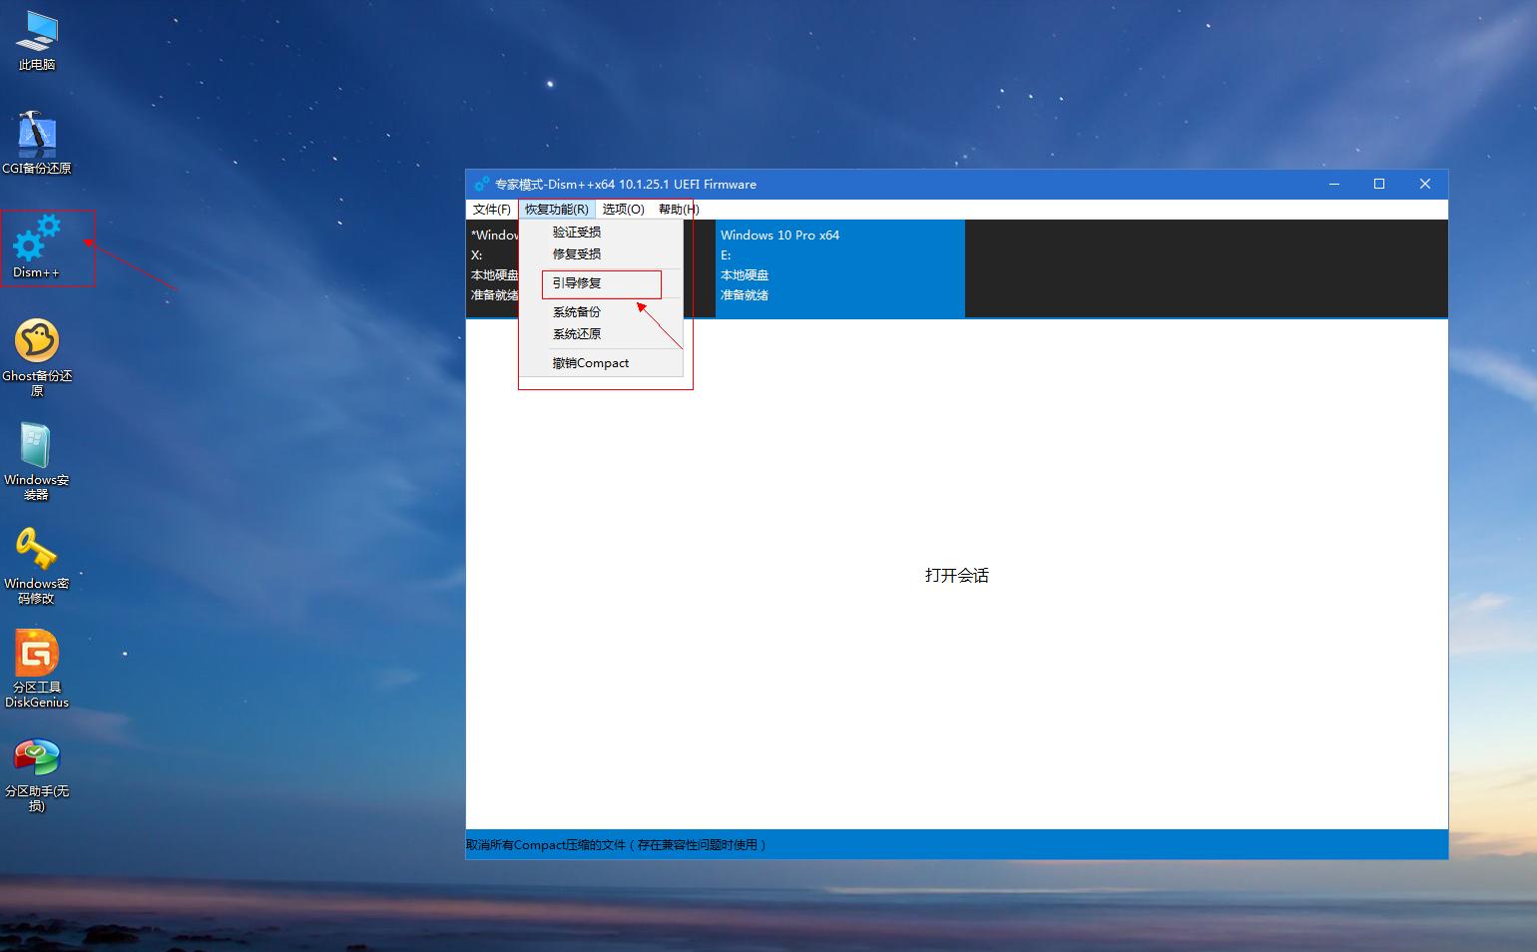The image size is (1537, 952).
Task: Open the 选项(O) menu
Action: pos(623,209)
